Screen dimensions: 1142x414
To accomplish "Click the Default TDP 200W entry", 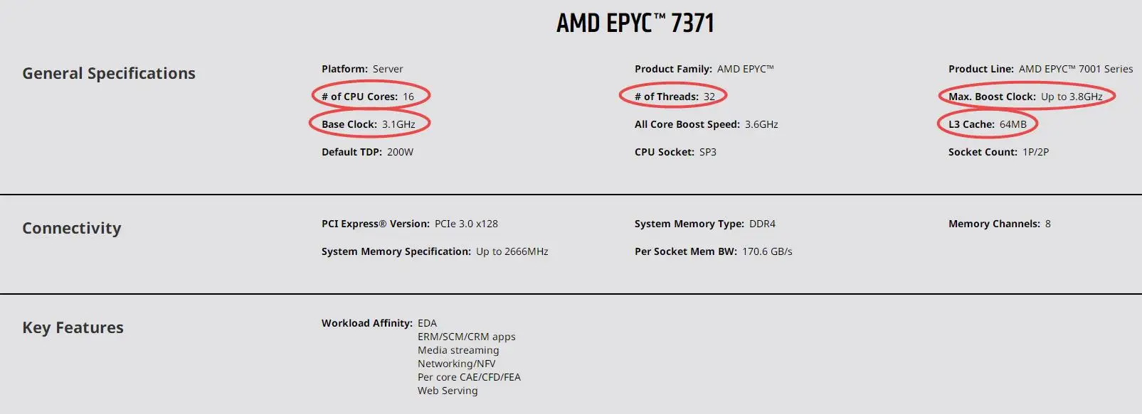I will (x=367, y=152).
